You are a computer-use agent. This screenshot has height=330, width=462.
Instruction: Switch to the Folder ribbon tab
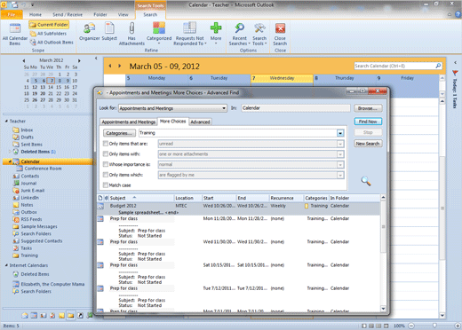(x=100, y=14)
